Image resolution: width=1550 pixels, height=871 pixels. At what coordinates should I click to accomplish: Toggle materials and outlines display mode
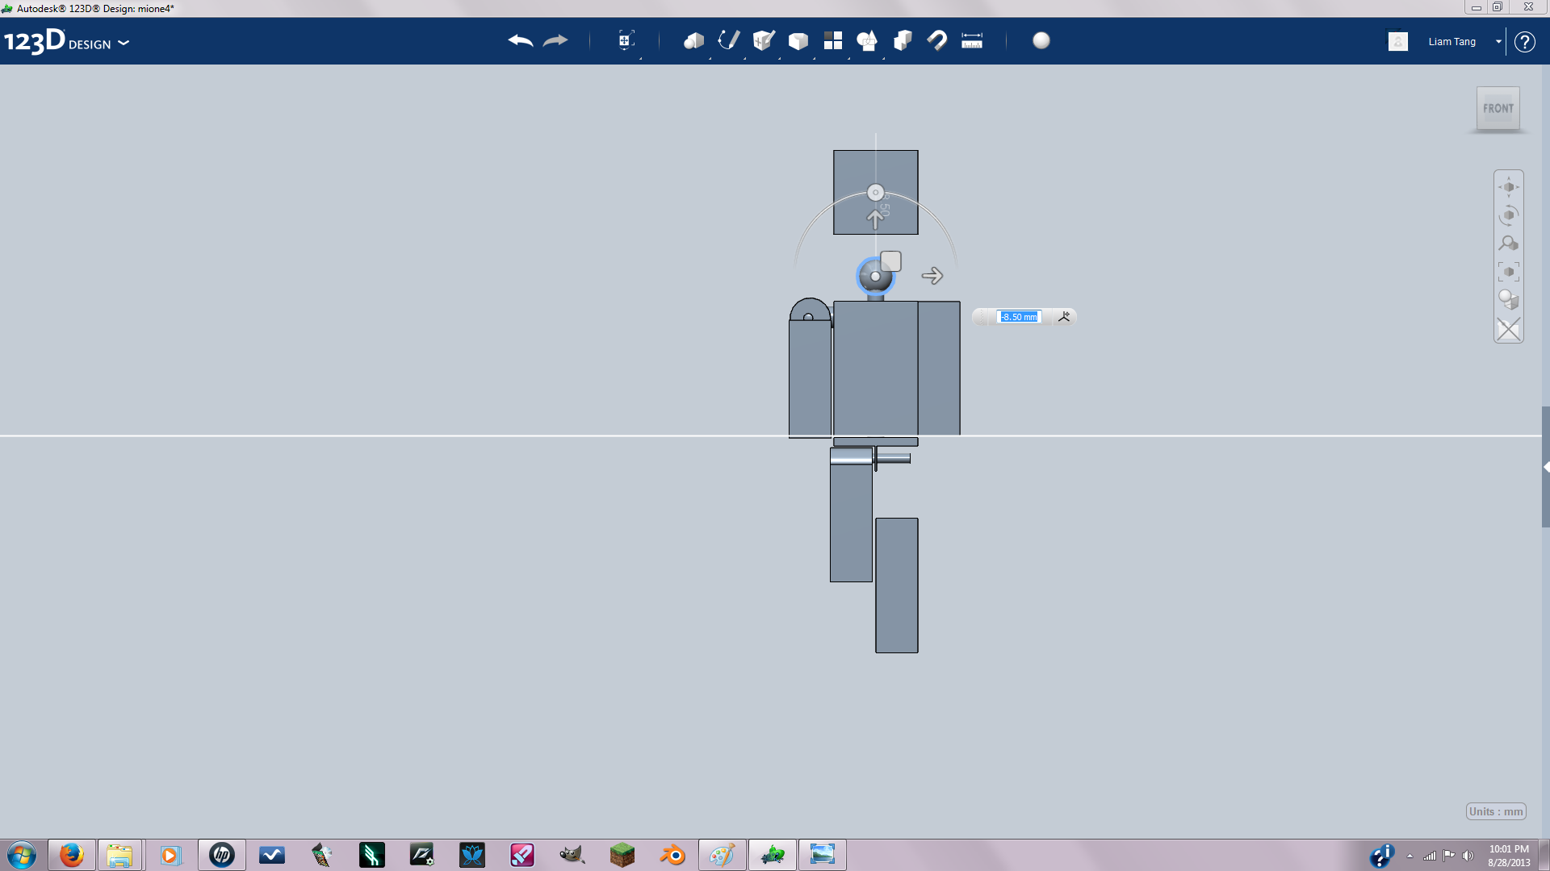[1508, 300]
